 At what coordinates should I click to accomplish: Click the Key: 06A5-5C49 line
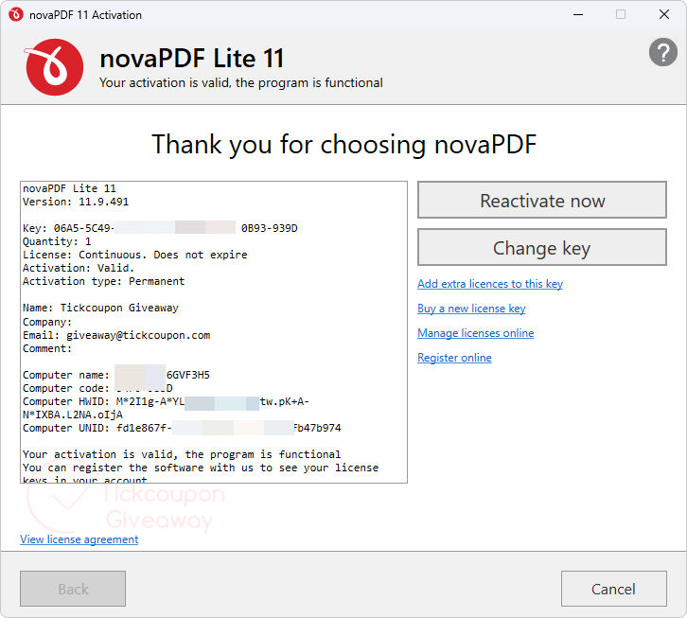pos(160,228)
